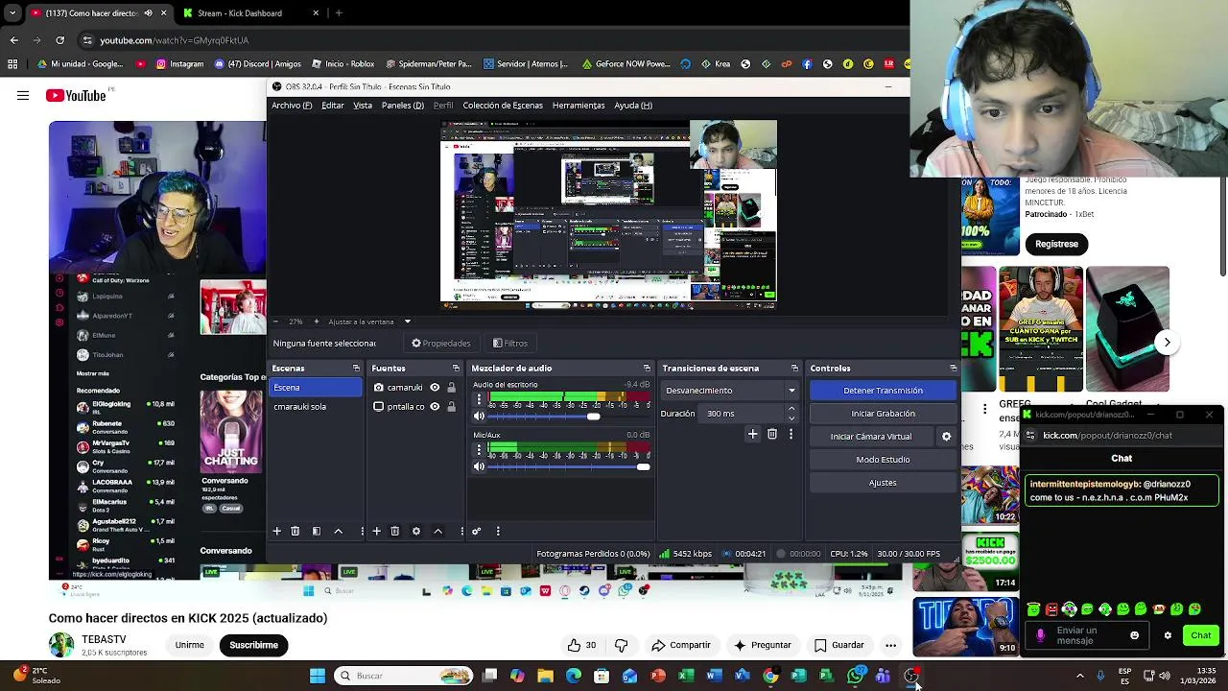This screenshot has height=691, width=1228.
Task: Open the Herramientas menu in OBS
Action: coord(579,106)
